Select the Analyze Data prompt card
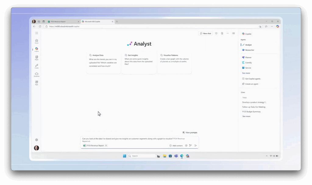312x185 pixels. click(x=104, y=63)
